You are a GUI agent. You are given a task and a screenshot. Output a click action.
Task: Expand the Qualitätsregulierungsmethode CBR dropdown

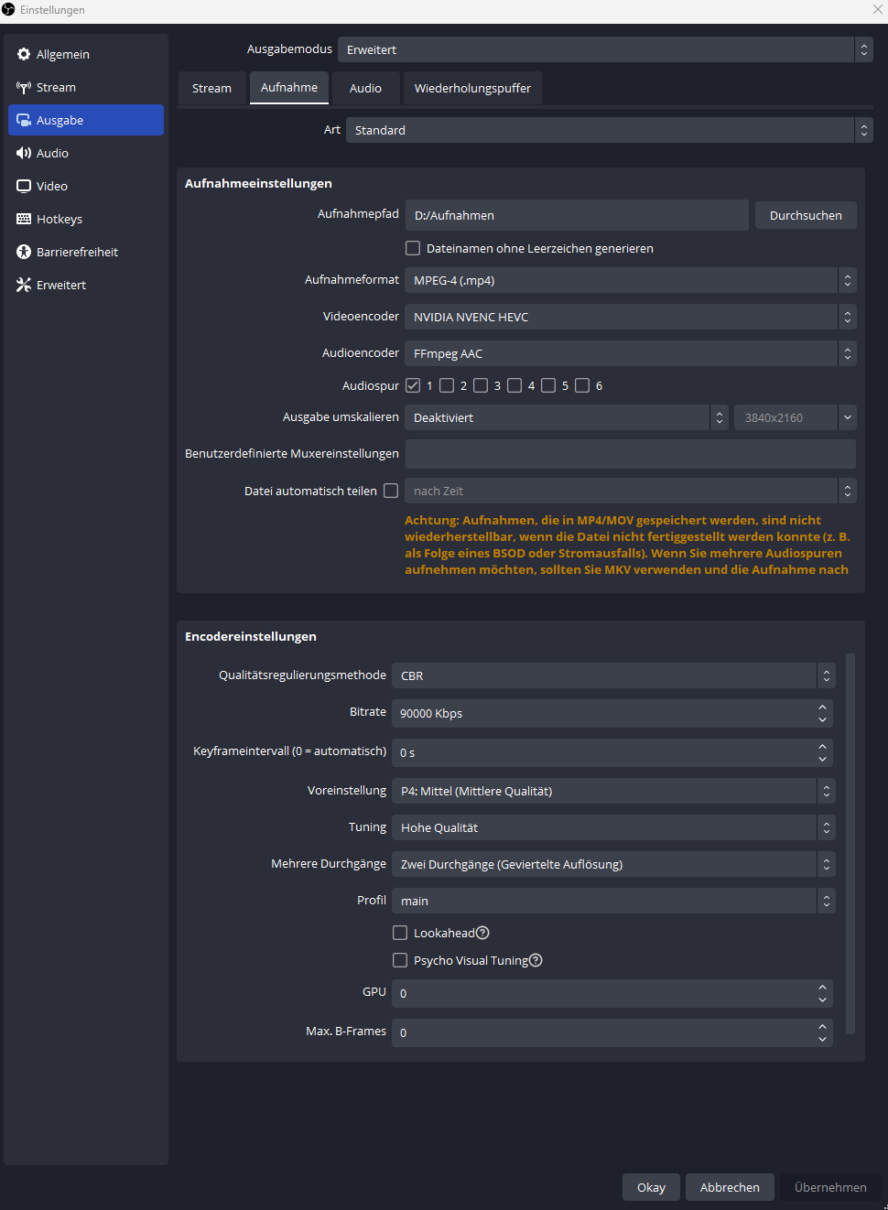point(612,675)
